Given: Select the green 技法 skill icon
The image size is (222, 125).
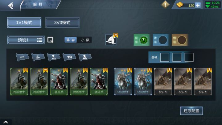Looking at the screenshot, I should tap(144, 40).
